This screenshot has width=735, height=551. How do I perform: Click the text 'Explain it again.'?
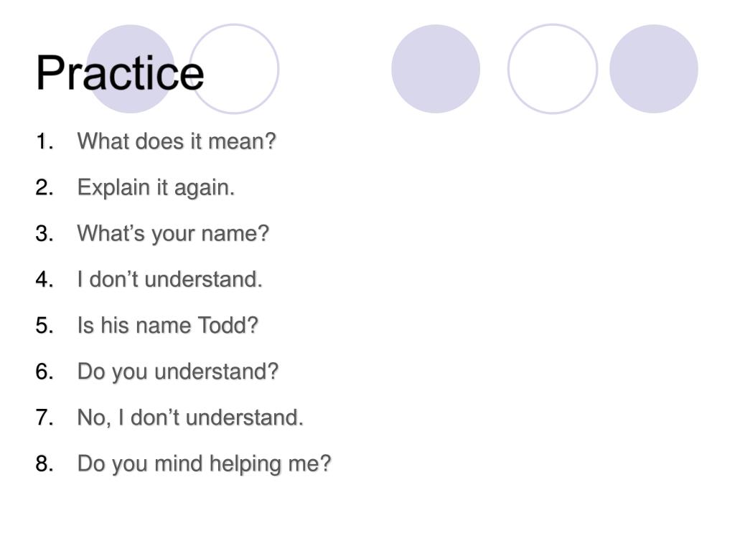(156, 187)
